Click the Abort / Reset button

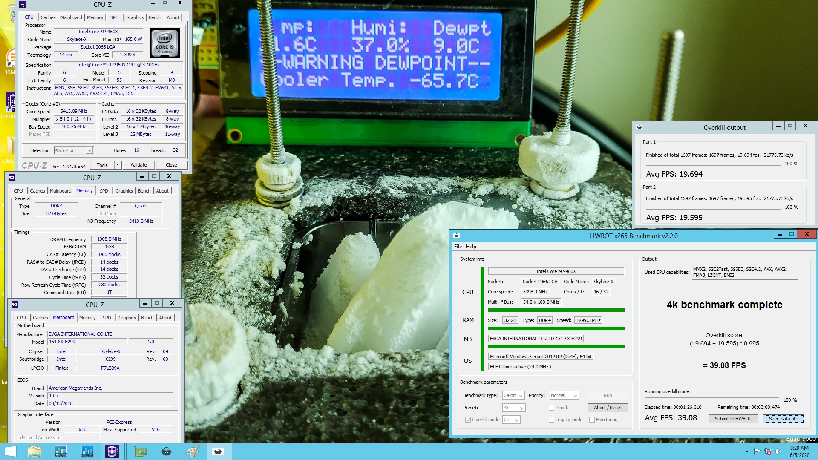[608, 408]
